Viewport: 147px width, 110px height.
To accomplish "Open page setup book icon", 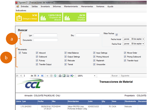I will point(68,75).
